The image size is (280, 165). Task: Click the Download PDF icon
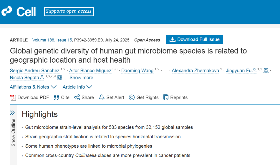click(13, 97)
